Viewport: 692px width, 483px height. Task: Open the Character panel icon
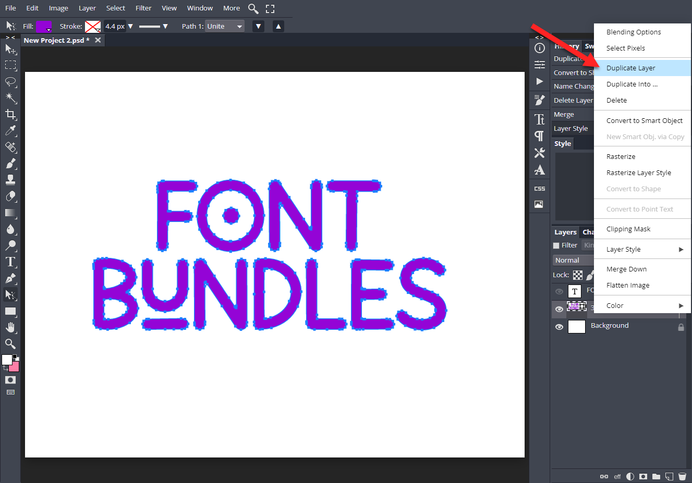tap(540, 119)
